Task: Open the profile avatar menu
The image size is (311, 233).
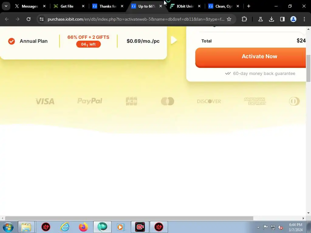Action: click(293, 19)
